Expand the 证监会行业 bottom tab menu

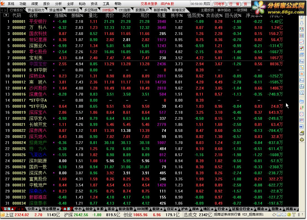242,209
